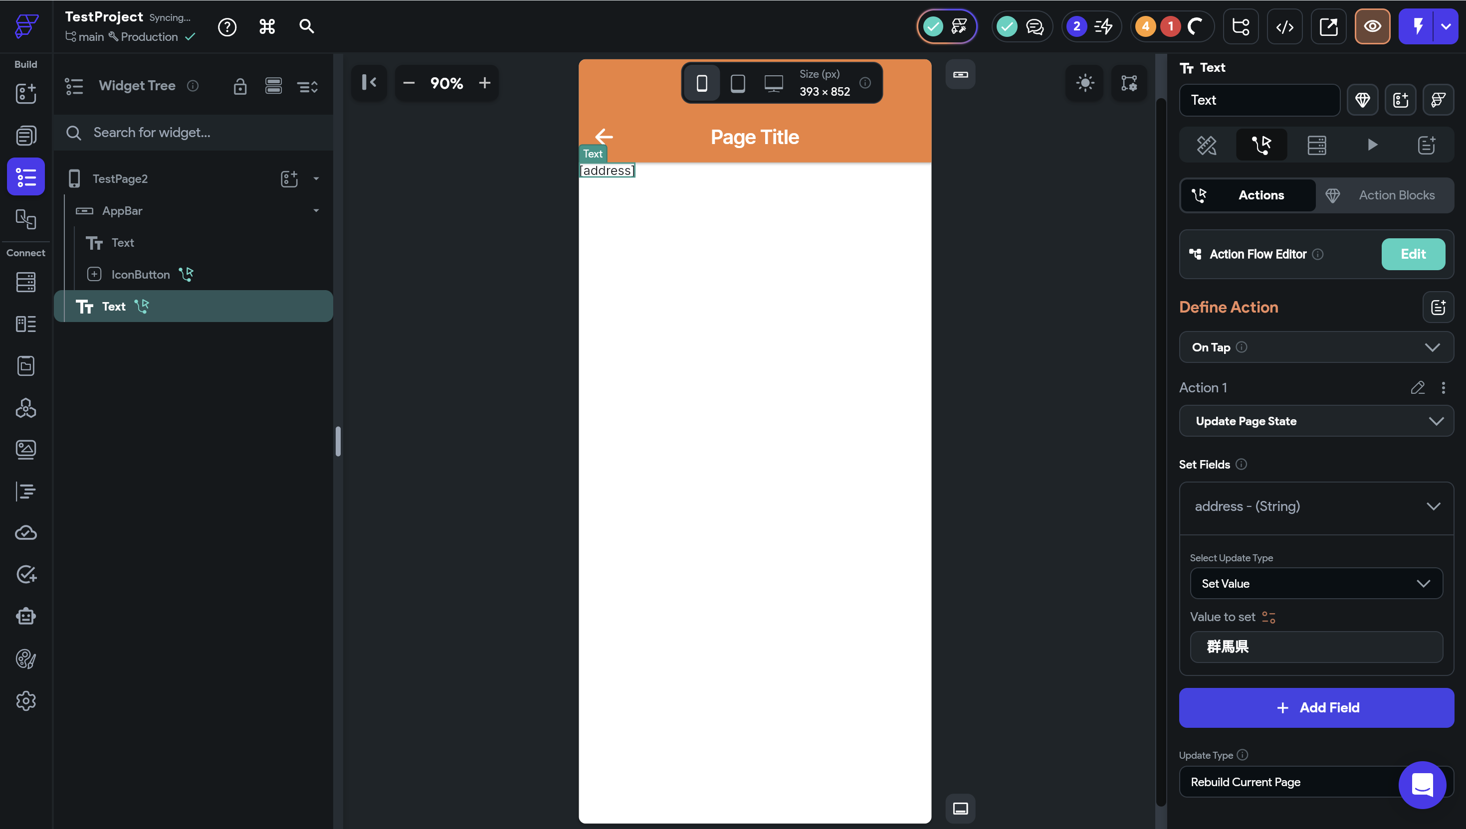
Task: Click the Add Field button
Action: (1316, 707)
